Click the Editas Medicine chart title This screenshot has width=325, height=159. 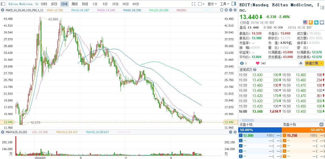(x=23, y=4)
